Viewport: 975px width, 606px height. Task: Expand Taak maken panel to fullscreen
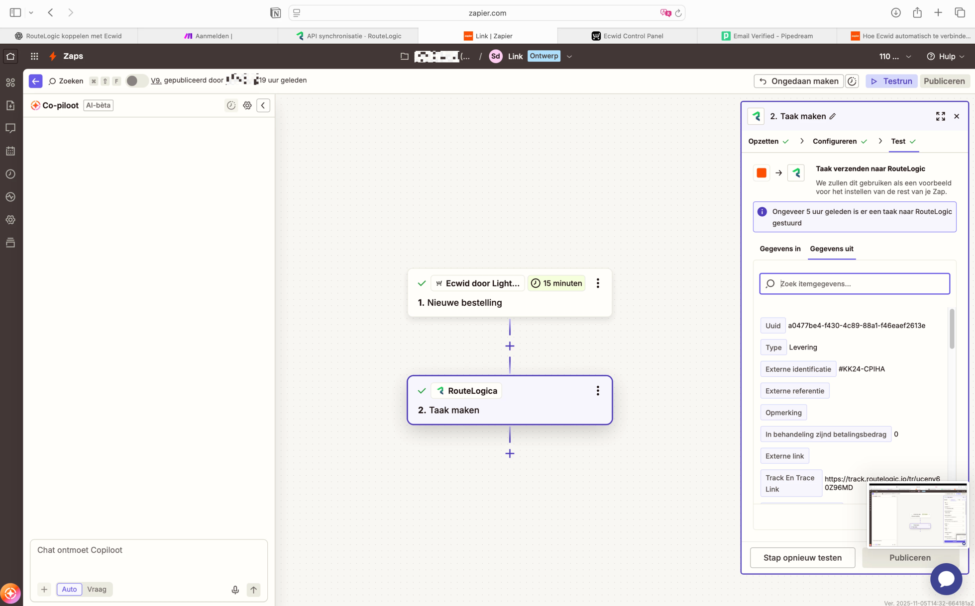[940, 116]
